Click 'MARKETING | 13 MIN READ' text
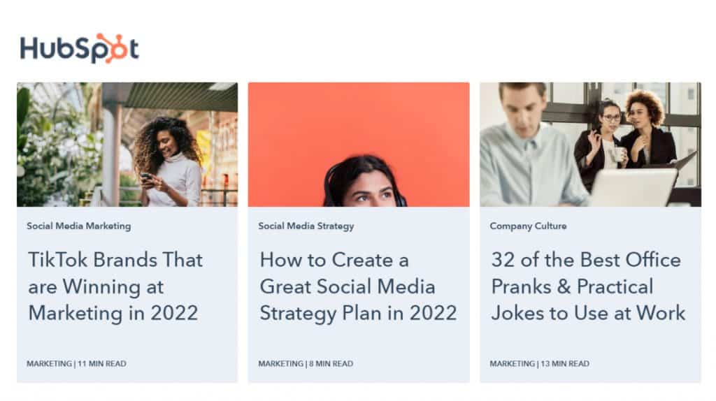The image size is (716, 401). pos(539,363)
